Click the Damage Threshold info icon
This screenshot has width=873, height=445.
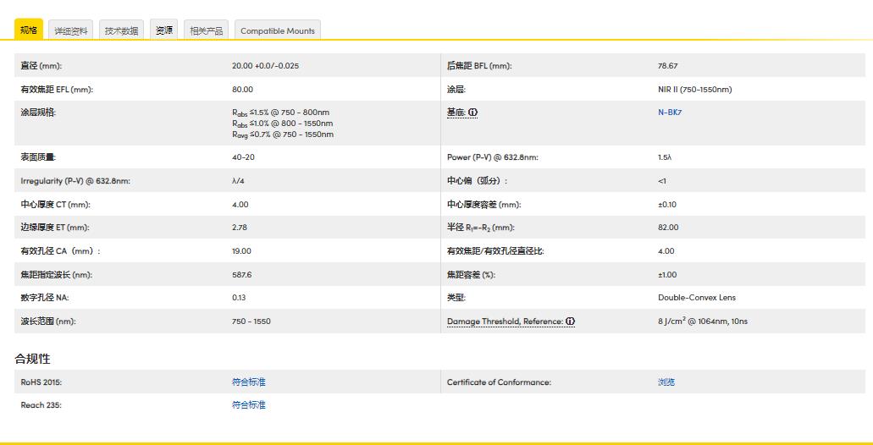coord(570,321)
